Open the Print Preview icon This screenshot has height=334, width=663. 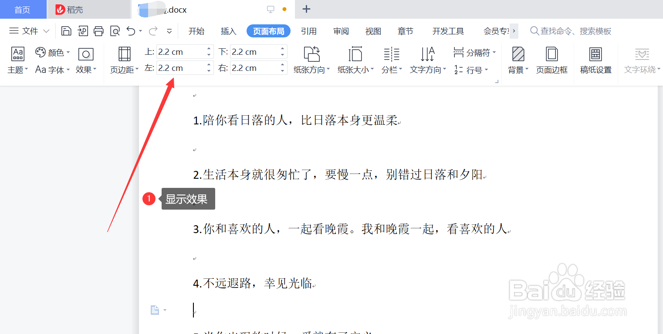pos(115,31)
